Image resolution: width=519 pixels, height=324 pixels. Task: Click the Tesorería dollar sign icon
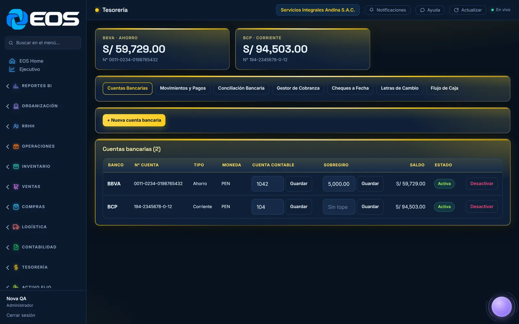[16, 267]
